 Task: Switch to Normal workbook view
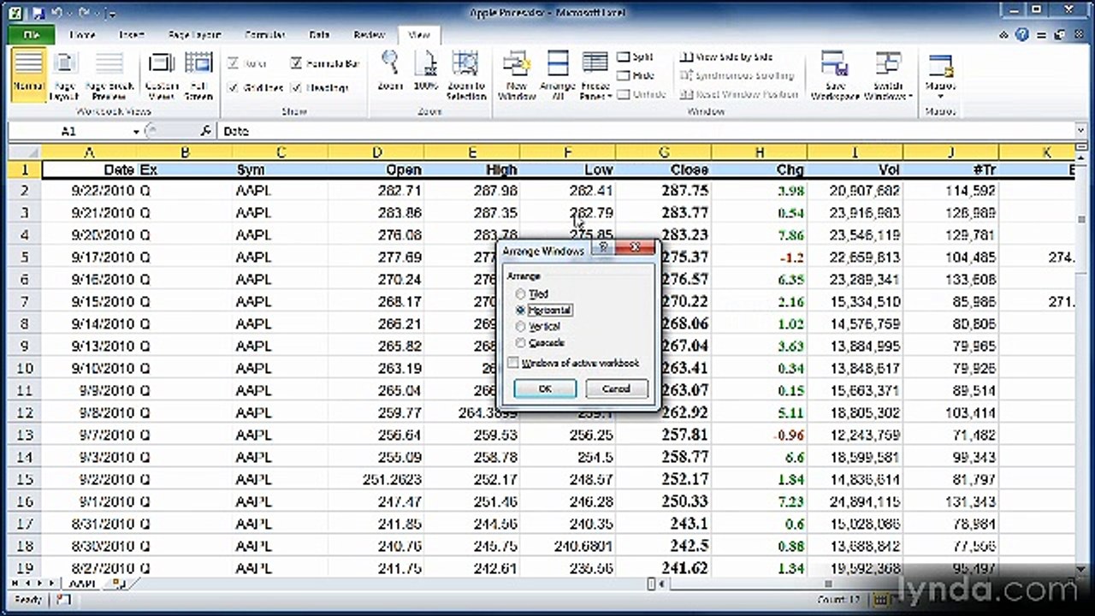[28, 75]
